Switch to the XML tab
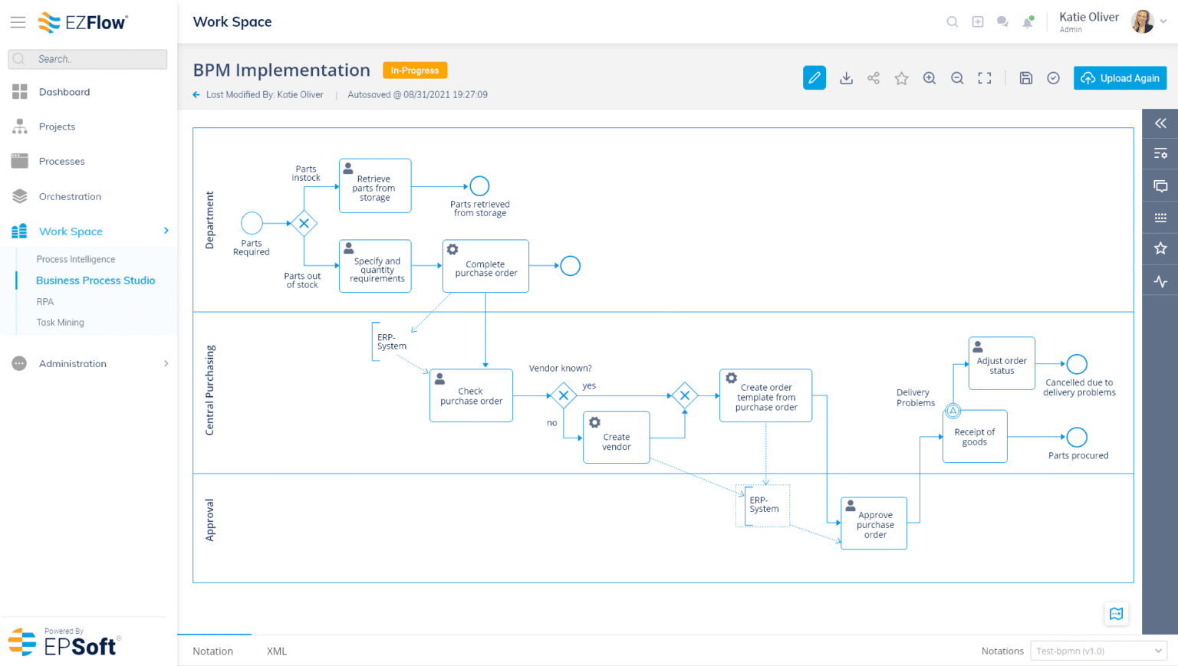The image size is (1178, 666). point(277,651)
